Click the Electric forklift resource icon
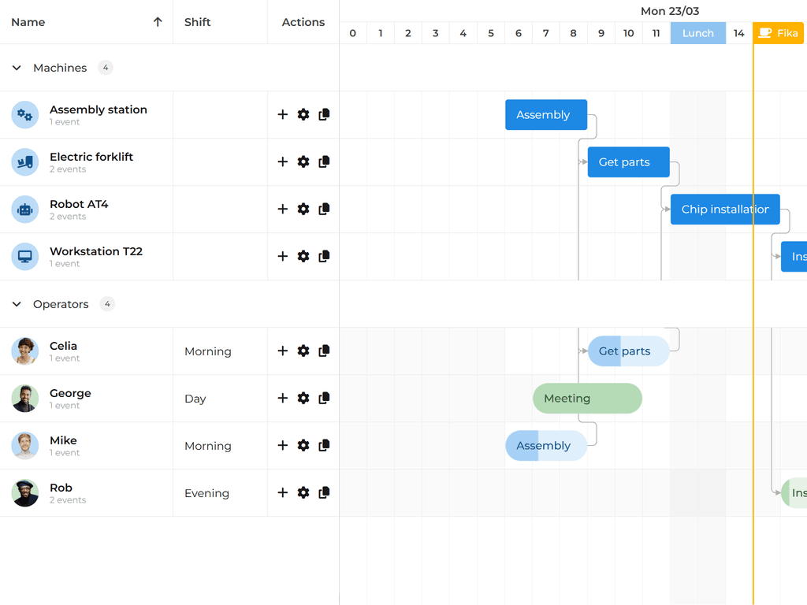This screenshot has width=807, height=605. point(24,161)
